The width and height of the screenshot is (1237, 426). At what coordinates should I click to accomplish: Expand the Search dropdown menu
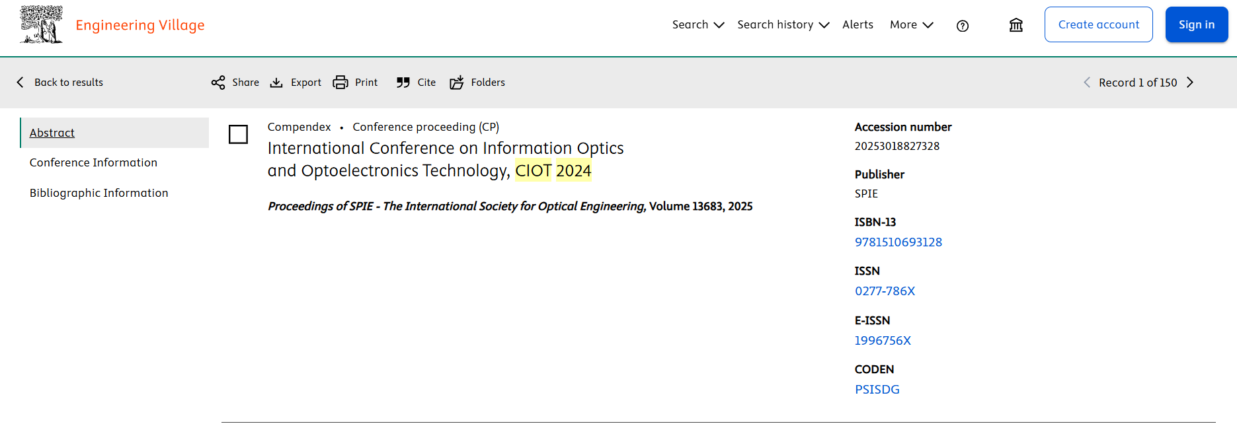point(698,25)
